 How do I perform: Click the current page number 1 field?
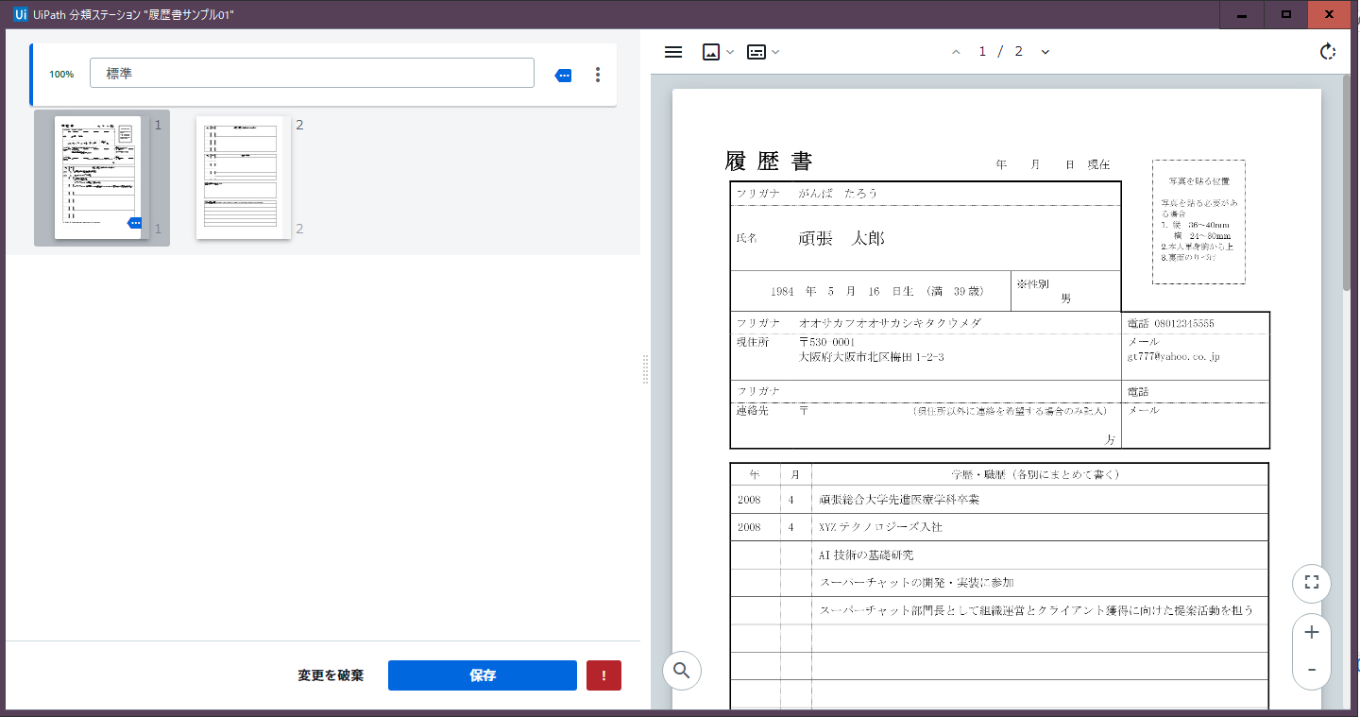pyautogui.click(x=983, y=52)
